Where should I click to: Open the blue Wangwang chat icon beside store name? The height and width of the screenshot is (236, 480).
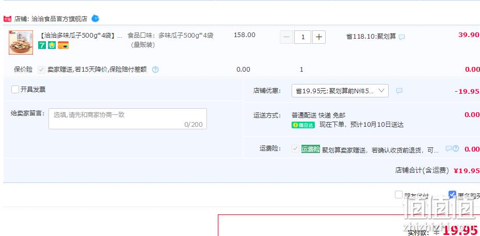pos(95,19)
